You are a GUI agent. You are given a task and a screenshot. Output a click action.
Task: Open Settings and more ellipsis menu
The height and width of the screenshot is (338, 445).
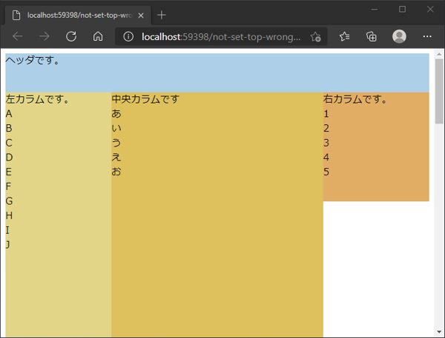coord(427,36)
